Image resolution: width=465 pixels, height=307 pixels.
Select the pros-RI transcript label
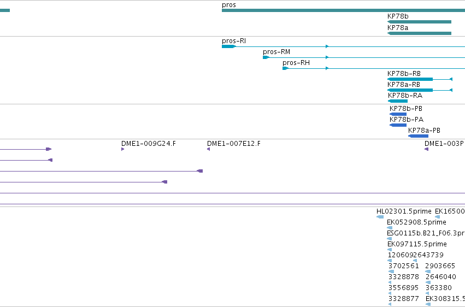(234, 41)
